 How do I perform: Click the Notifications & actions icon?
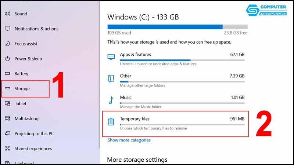7,29
